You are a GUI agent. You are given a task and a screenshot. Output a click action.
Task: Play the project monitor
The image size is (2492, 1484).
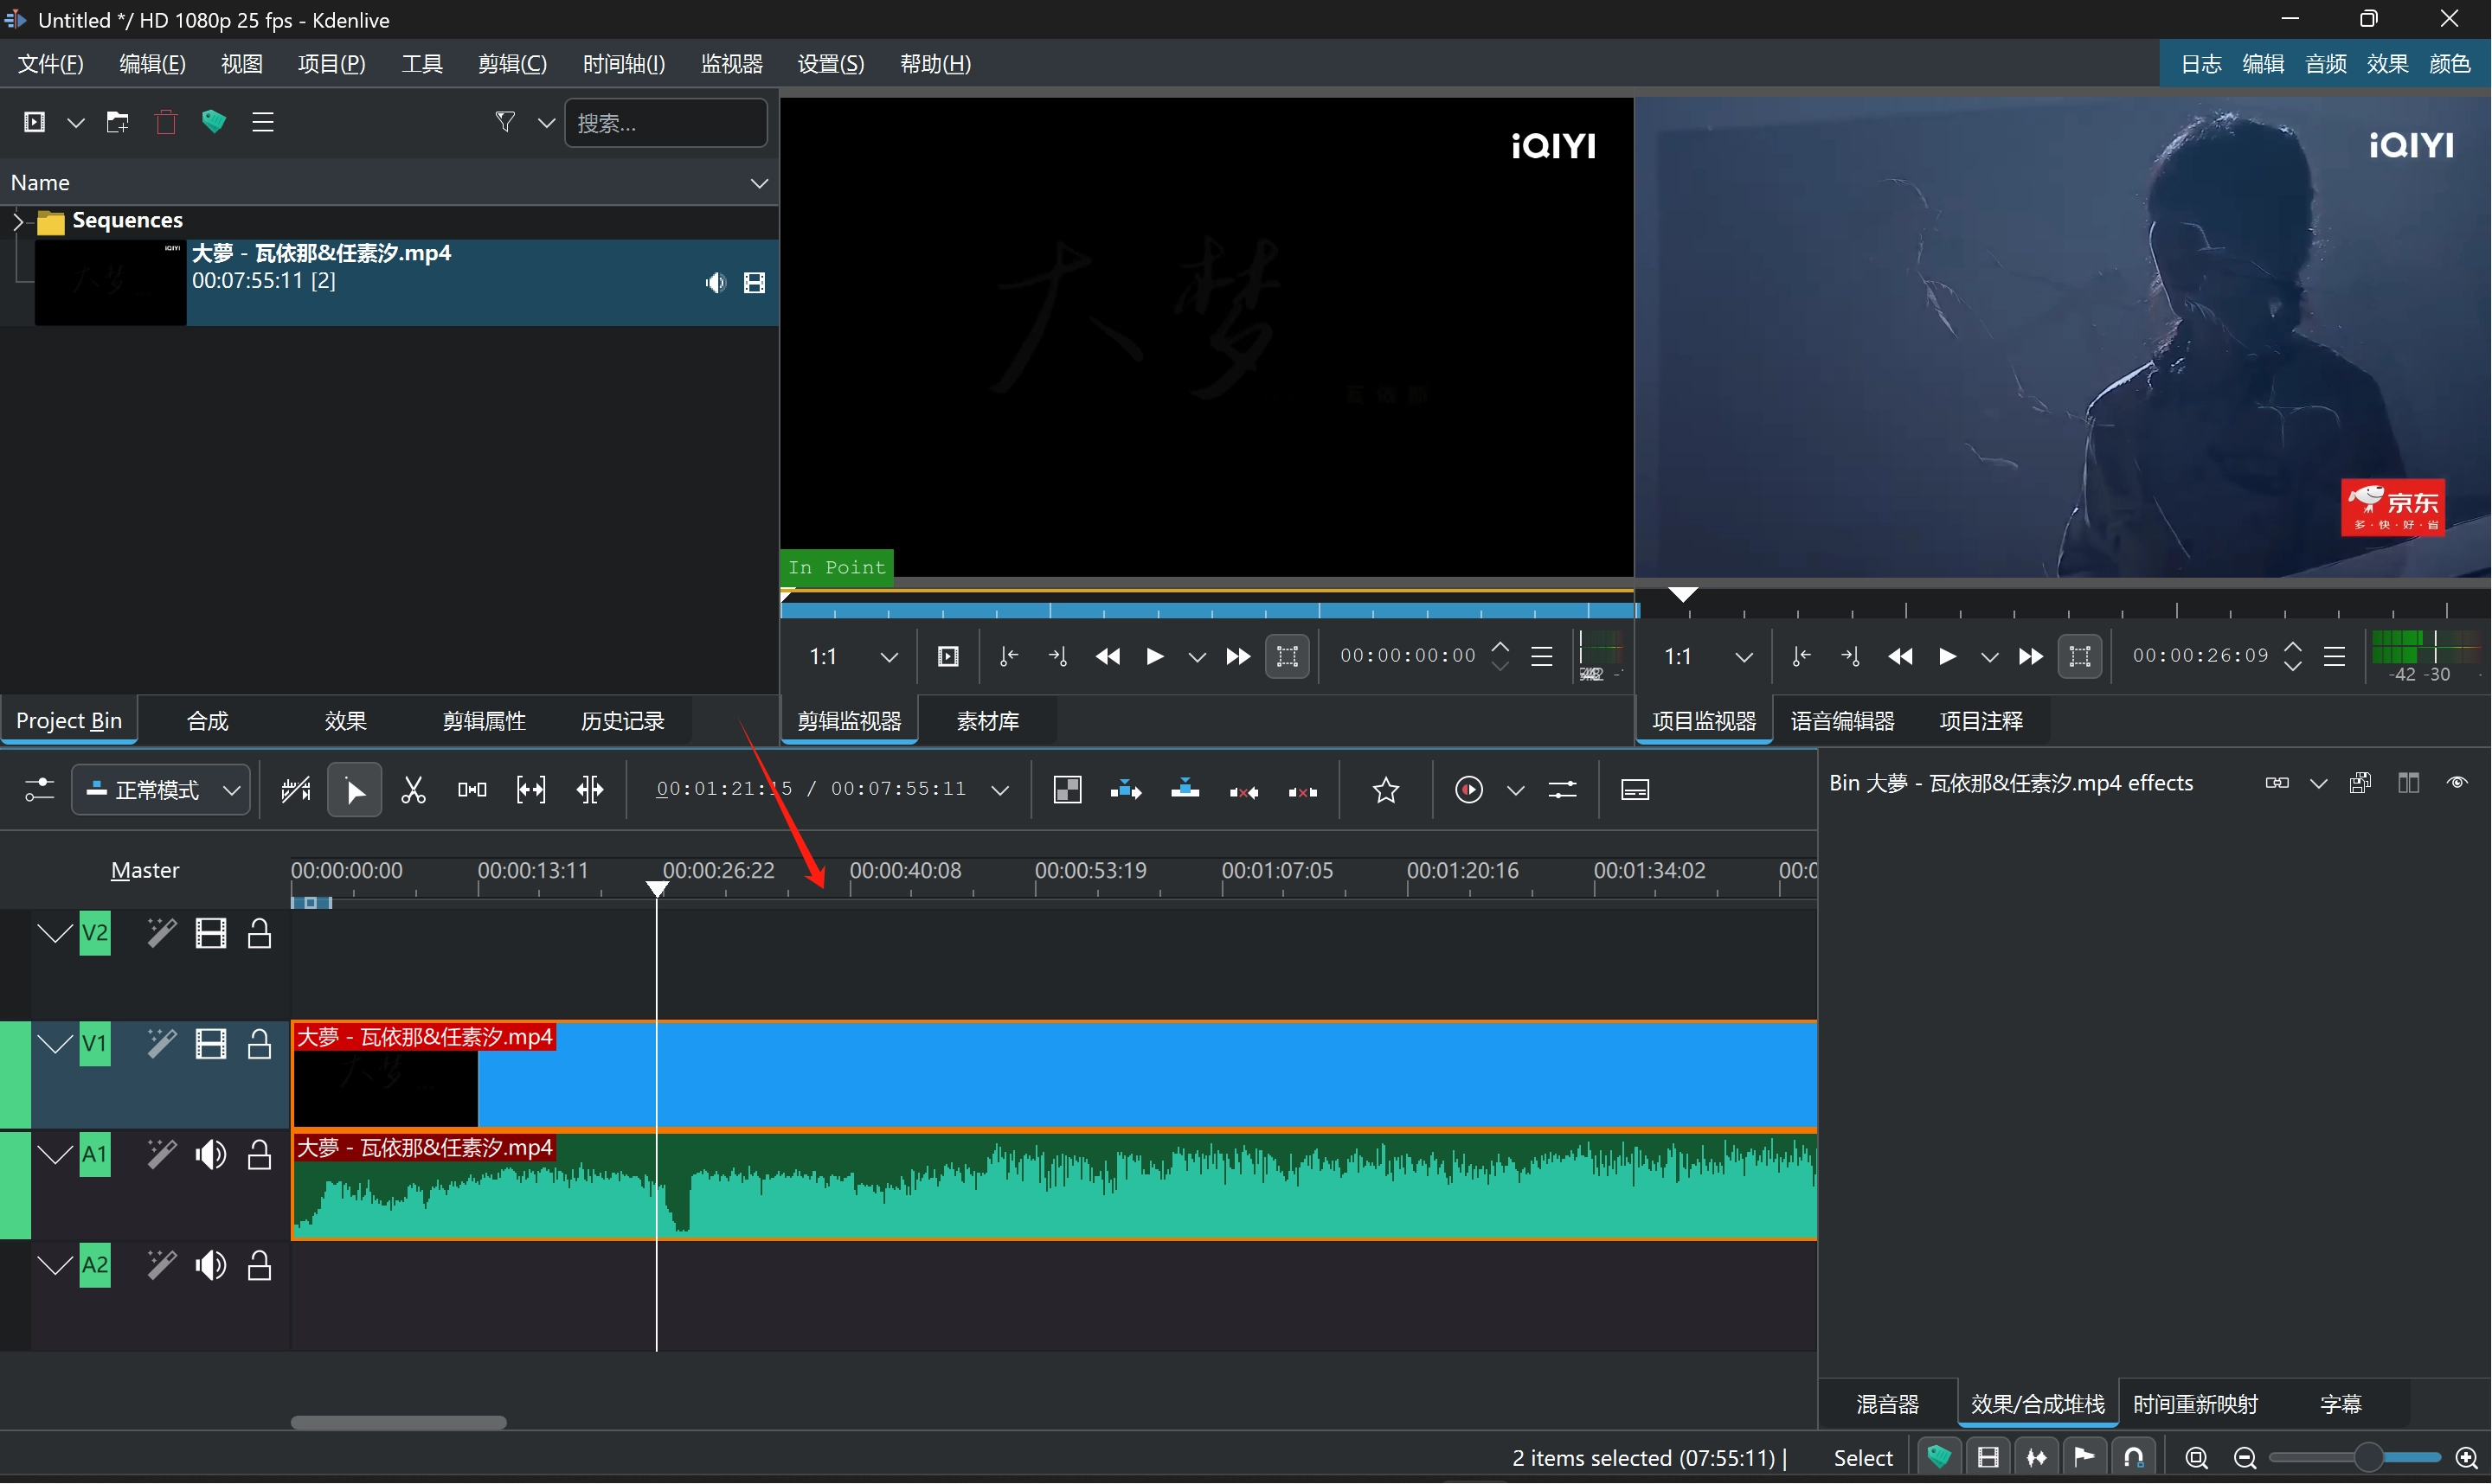1947,657
